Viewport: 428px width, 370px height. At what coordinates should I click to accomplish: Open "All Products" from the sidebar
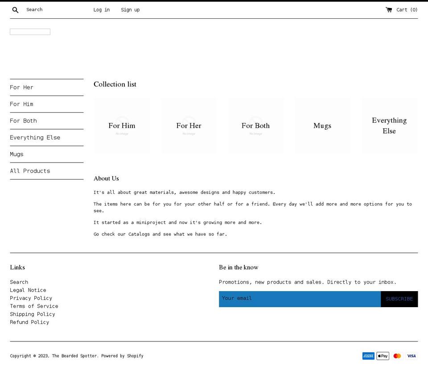30,171
